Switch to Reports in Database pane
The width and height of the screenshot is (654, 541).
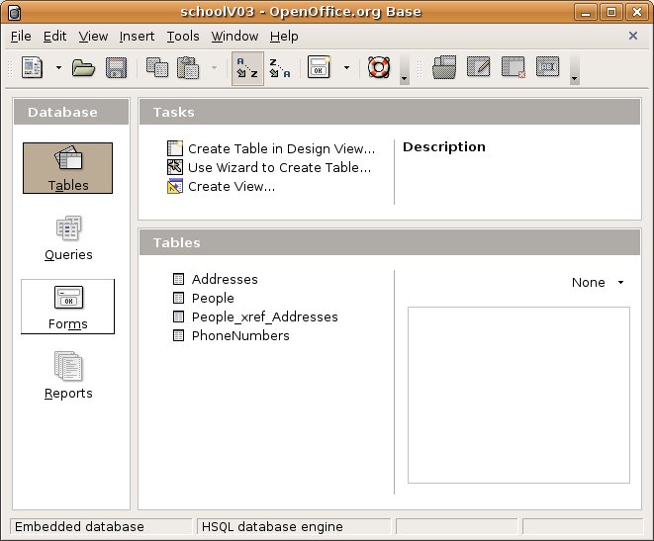[x=68, y=376]
